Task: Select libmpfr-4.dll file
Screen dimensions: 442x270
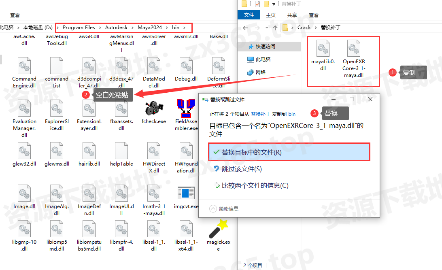Action: (x=121, y=236)
